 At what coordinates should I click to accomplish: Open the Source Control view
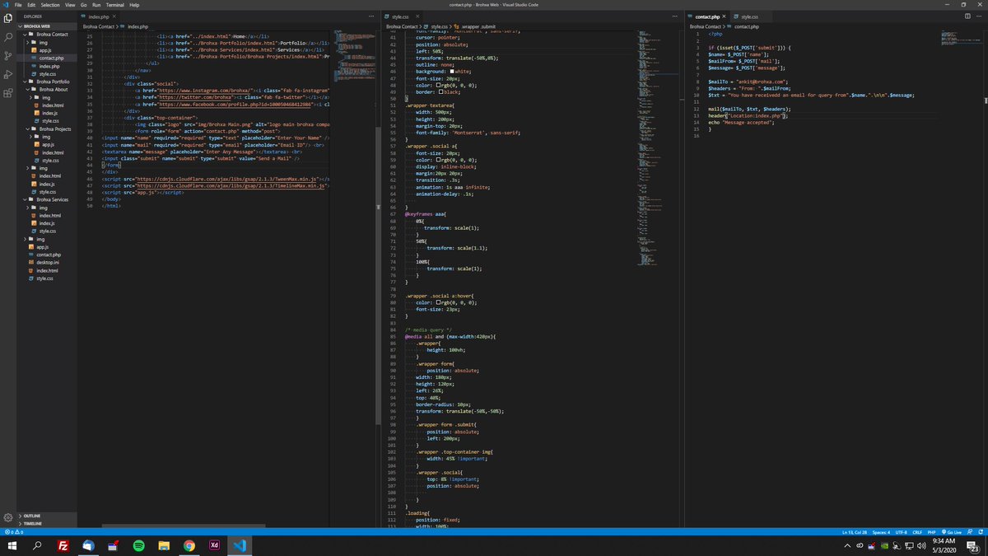[x=8, y=55]
